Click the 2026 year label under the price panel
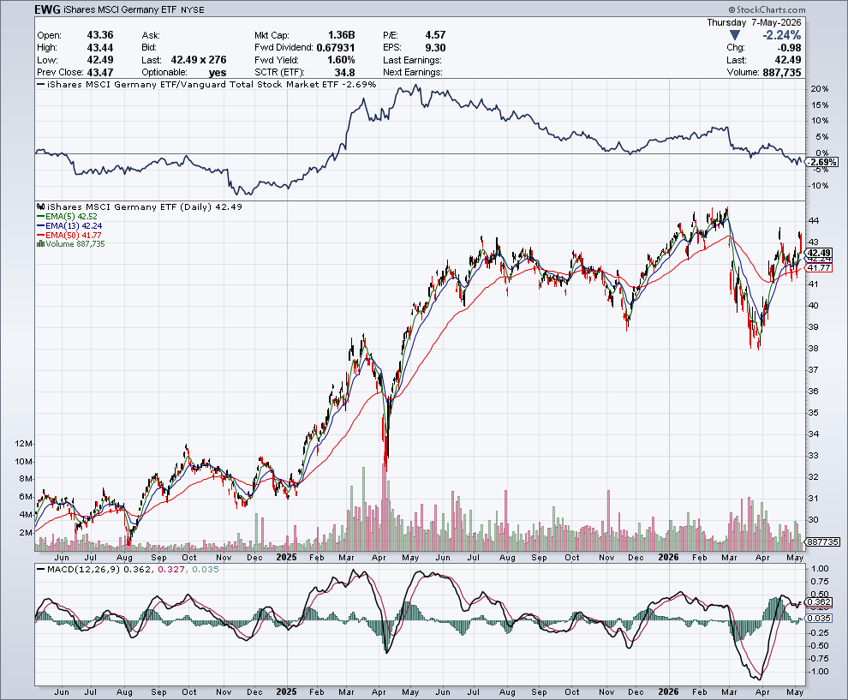Screen dimensions: 848x700 click(x=668, y=557)
